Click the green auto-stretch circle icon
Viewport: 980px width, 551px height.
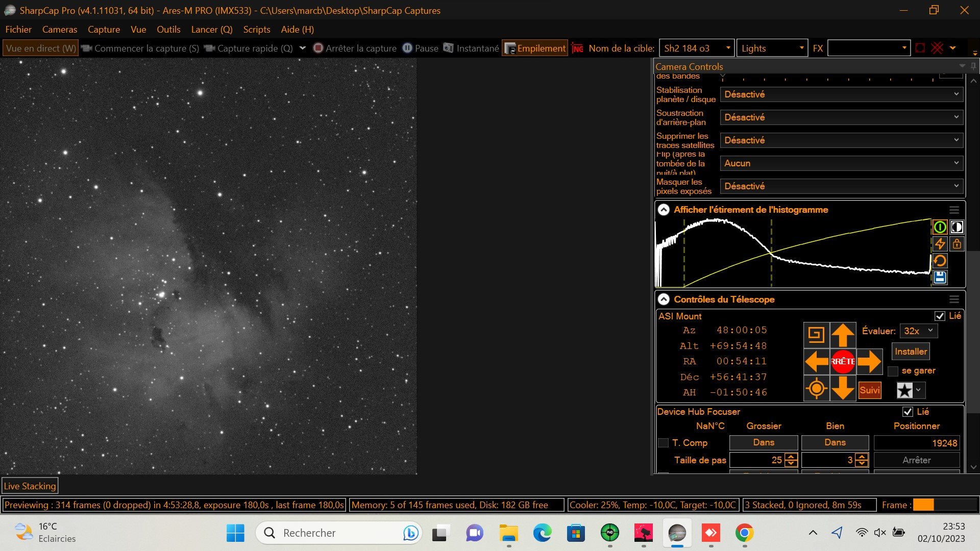point(940,227)
